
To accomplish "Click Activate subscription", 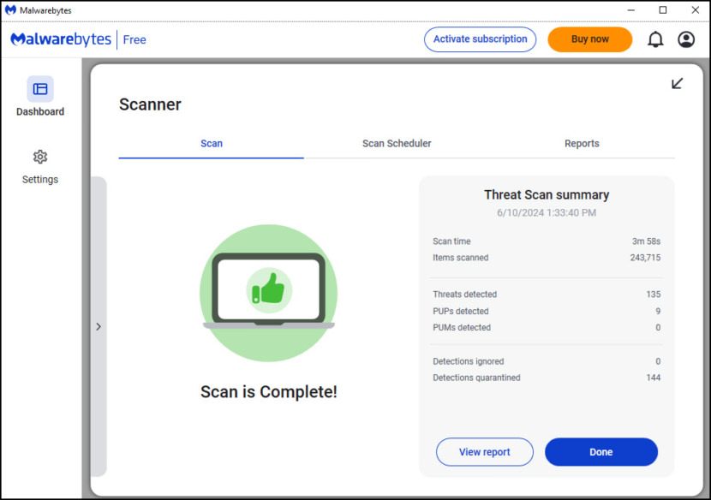I will 480,39.
